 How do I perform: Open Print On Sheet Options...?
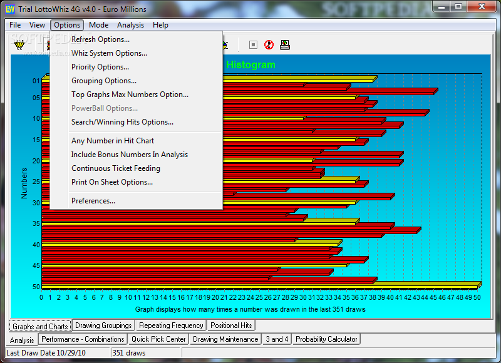(x=137, y=182)
